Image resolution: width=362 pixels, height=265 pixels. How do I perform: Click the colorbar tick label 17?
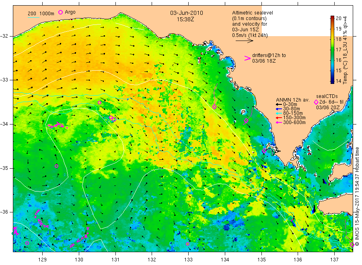[338, 49]
